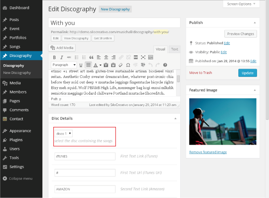Open the Screen Options panel
The width and height of the screenshot is (269, 198).
coord(241,4)
